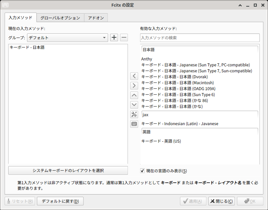The width and height of the screenshot is (268, 210).
Task: Move selected input method up
Action: coord(134,95)
